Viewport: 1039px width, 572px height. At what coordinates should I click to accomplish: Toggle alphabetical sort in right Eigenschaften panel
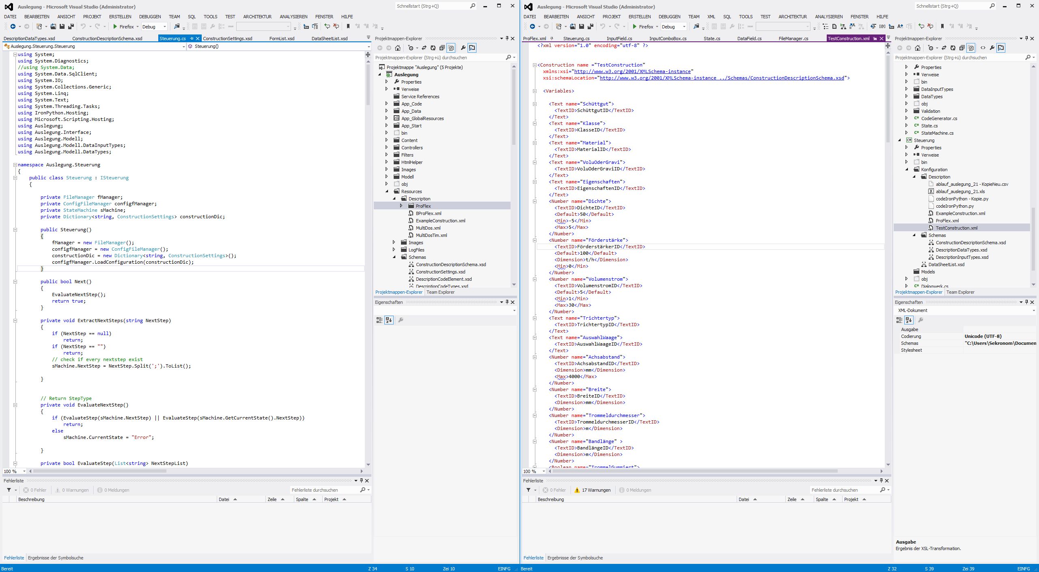(x=909, y=320)
